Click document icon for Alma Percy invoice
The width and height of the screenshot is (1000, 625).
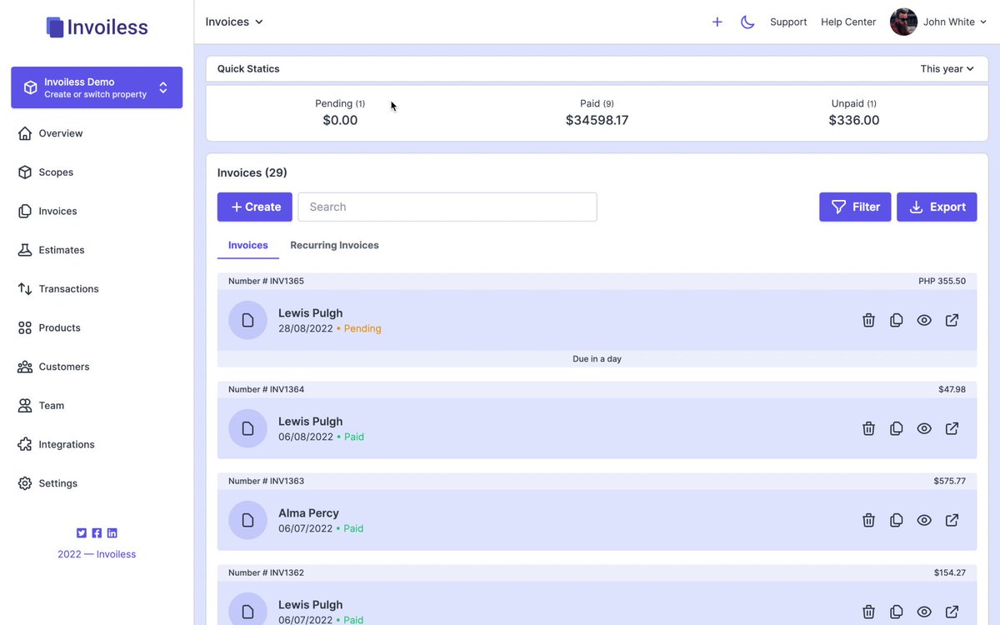247,520
